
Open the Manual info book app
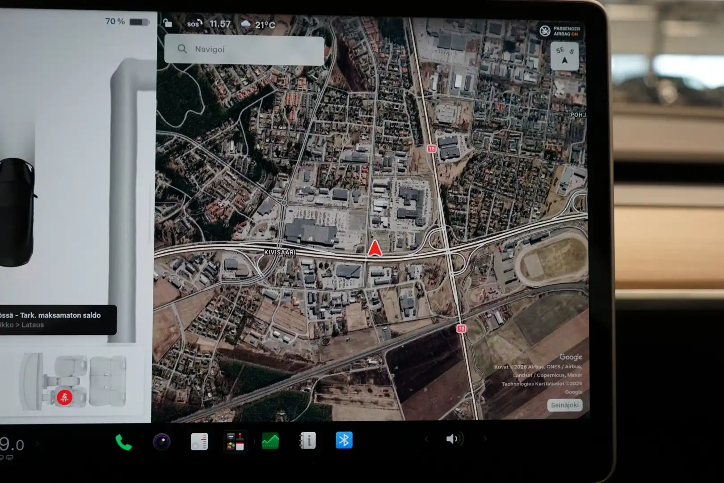pyautogui.click(x=307, y=441)
